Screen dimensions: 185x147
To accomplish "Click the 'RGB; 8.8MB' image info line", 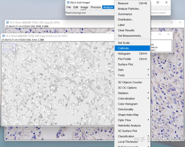I will (27, 26).
